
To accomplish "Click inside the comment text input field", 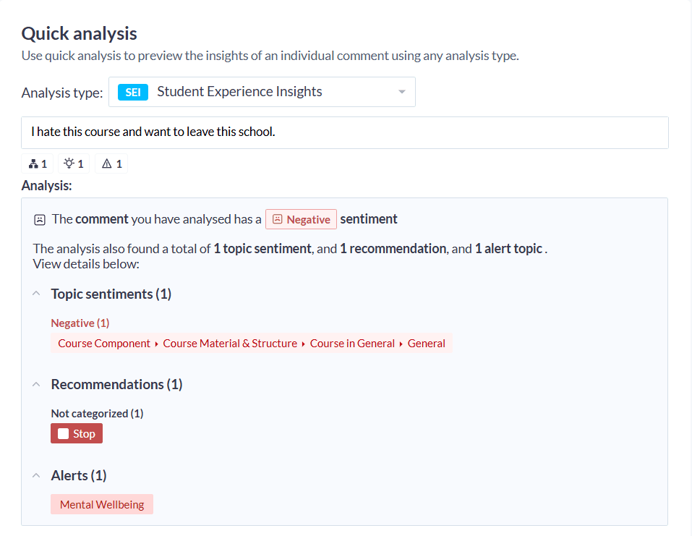I will [345, 132].
